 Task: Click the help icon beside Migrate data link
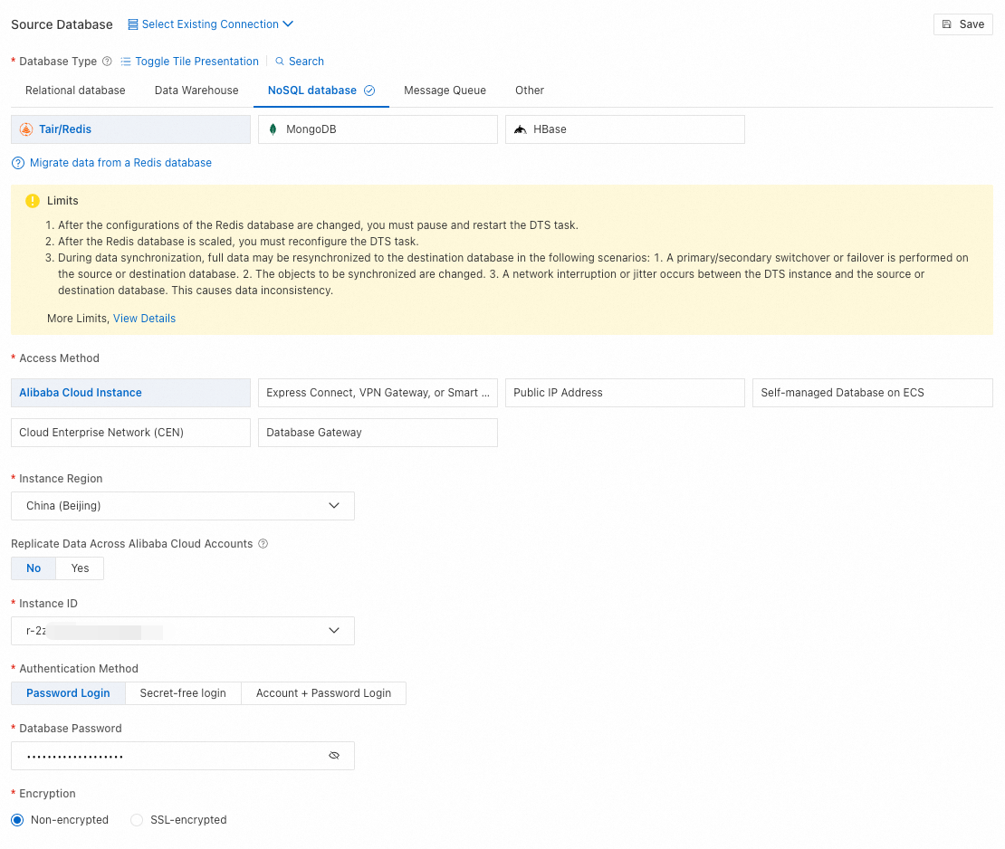18,164
